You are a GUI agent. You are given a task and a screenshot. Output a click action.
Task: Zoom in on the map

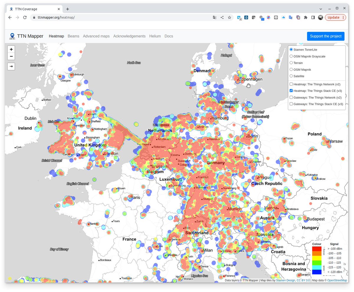pyautogui.click(x=11, y=49)
